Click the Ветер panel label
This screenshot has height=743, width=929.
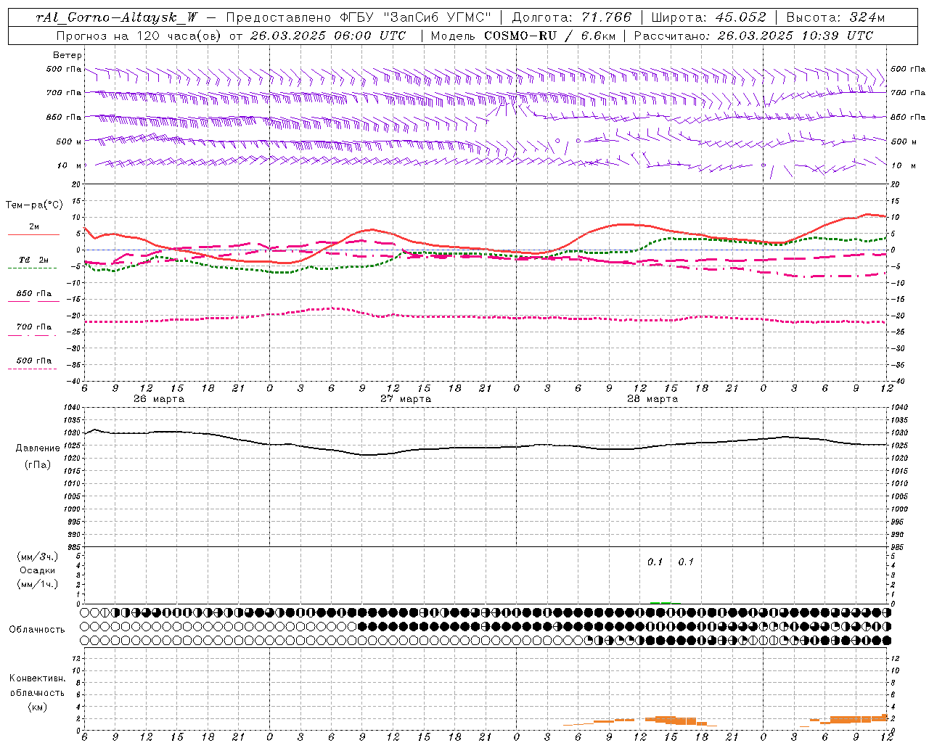(x=67, y=55)
